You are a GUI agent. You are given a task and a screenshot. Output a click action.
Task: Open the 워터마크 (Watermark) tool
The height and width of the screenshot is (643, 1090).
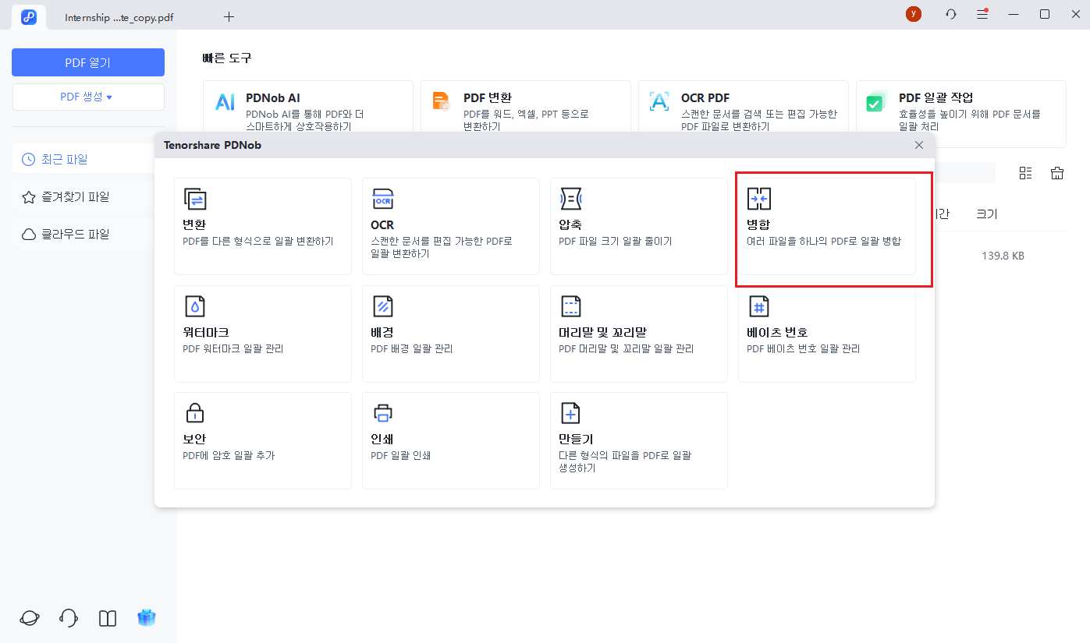coord(262,334)
